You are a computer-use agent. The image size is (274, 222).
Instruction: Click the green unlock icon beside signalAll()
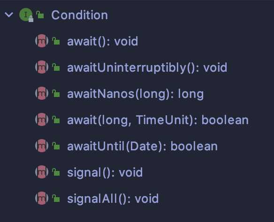(x=56, y=198)
